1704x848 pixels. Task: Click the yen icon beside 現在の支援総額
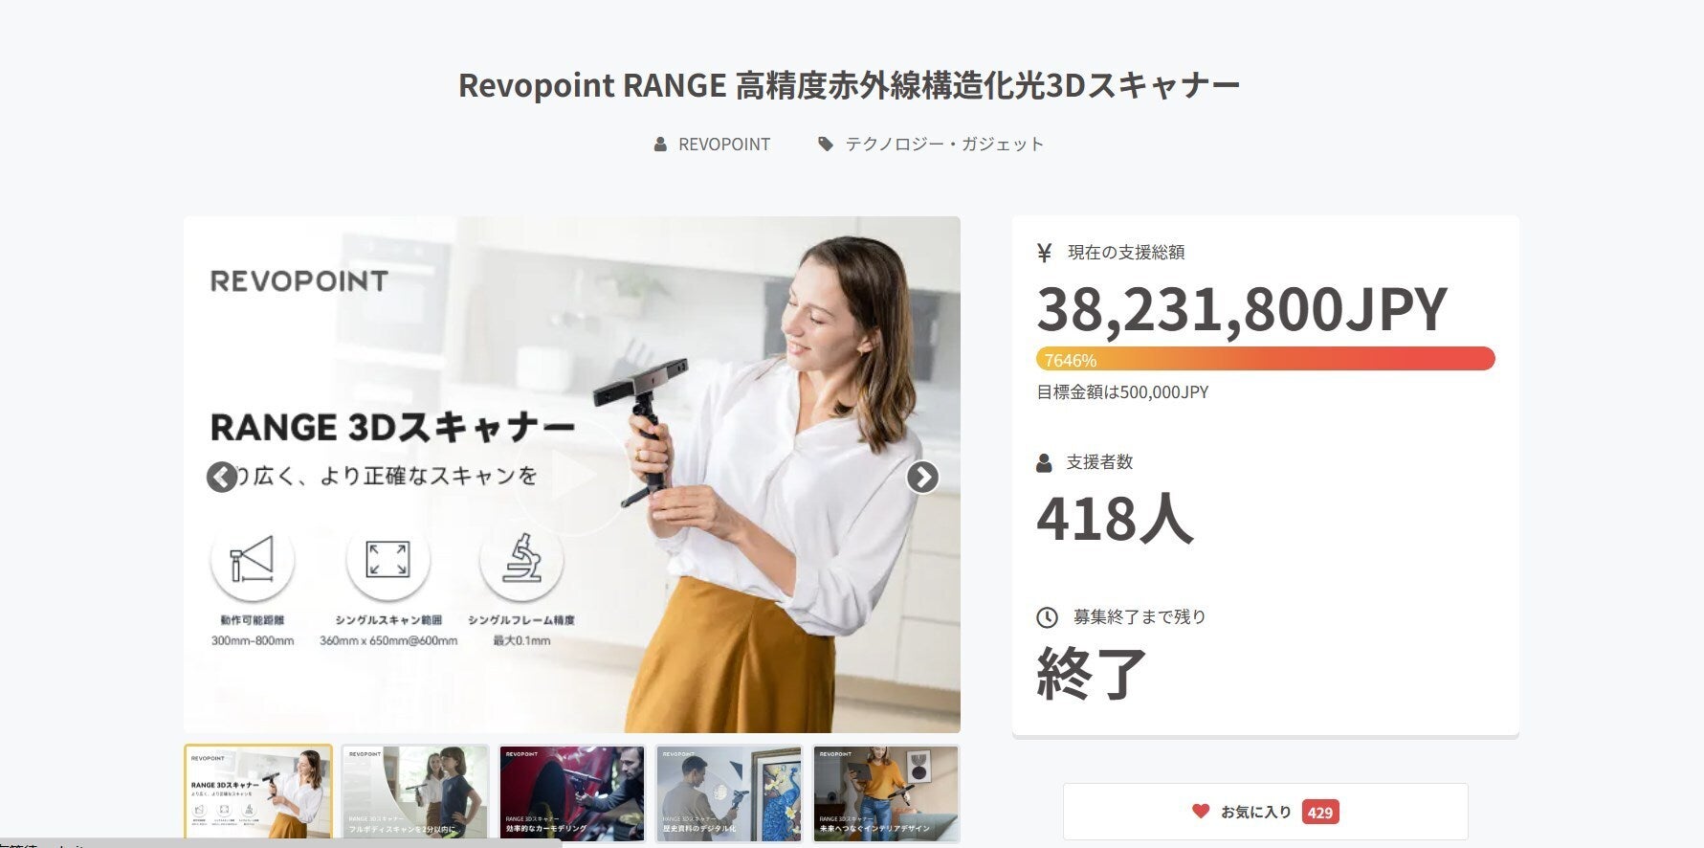pos(1044,253)
